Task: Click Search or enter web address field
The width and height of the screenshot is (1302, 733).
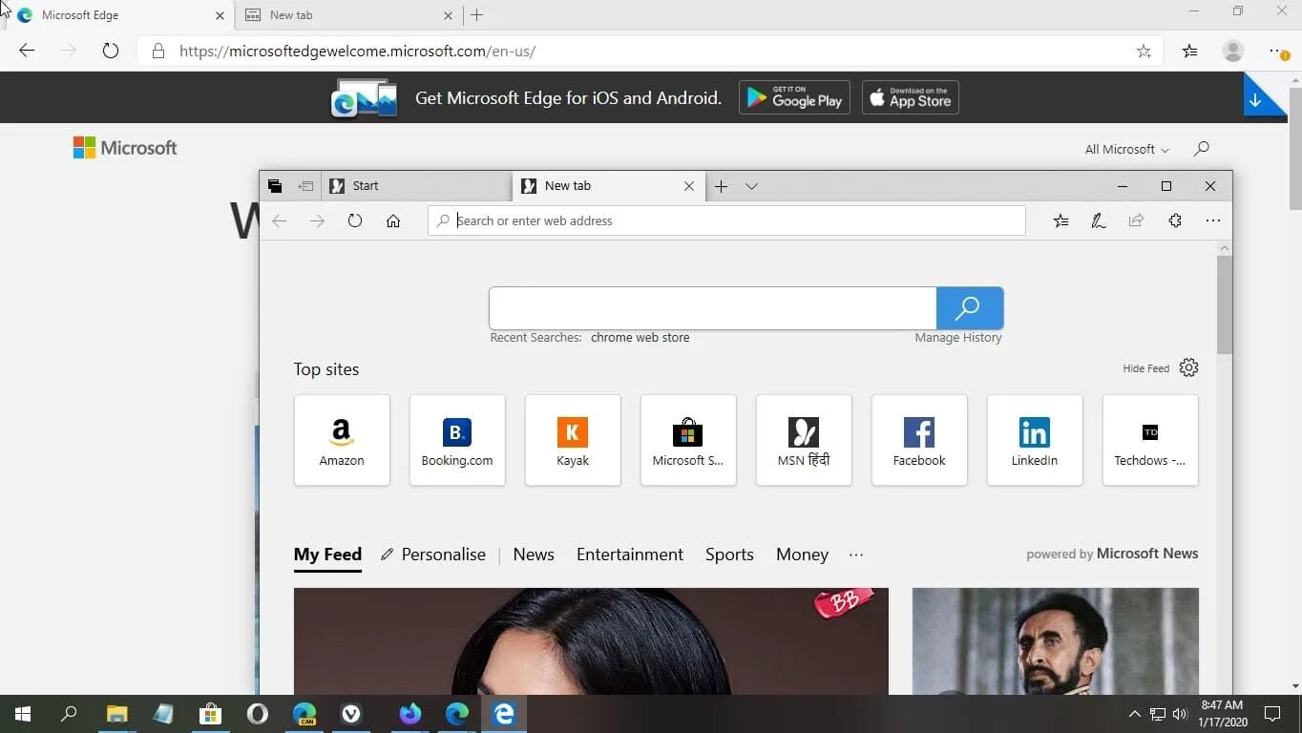Action: [x=726, y=220]
